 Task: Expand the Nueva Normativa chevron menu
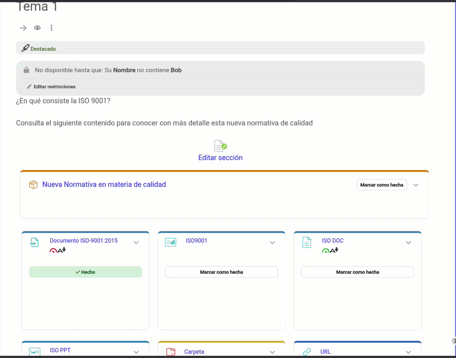point(416,185)
